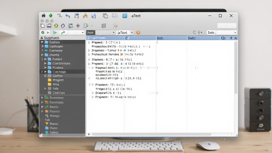The image size is (272, 153).
Task: Click the blue undo arrow icon
Action: (68, 16)
